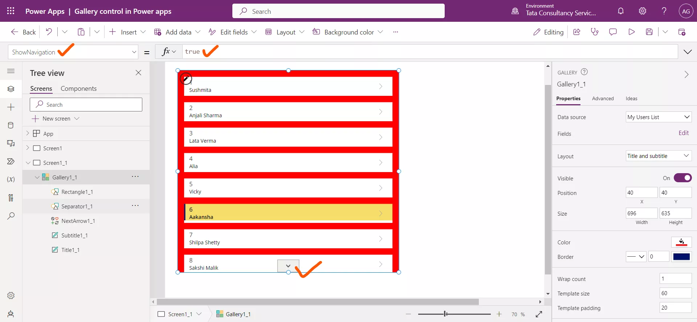Image resolution: width=697 pixels, height=322 pixels.
Task: Expand the formula bar
Action: [x=688, y=52]
